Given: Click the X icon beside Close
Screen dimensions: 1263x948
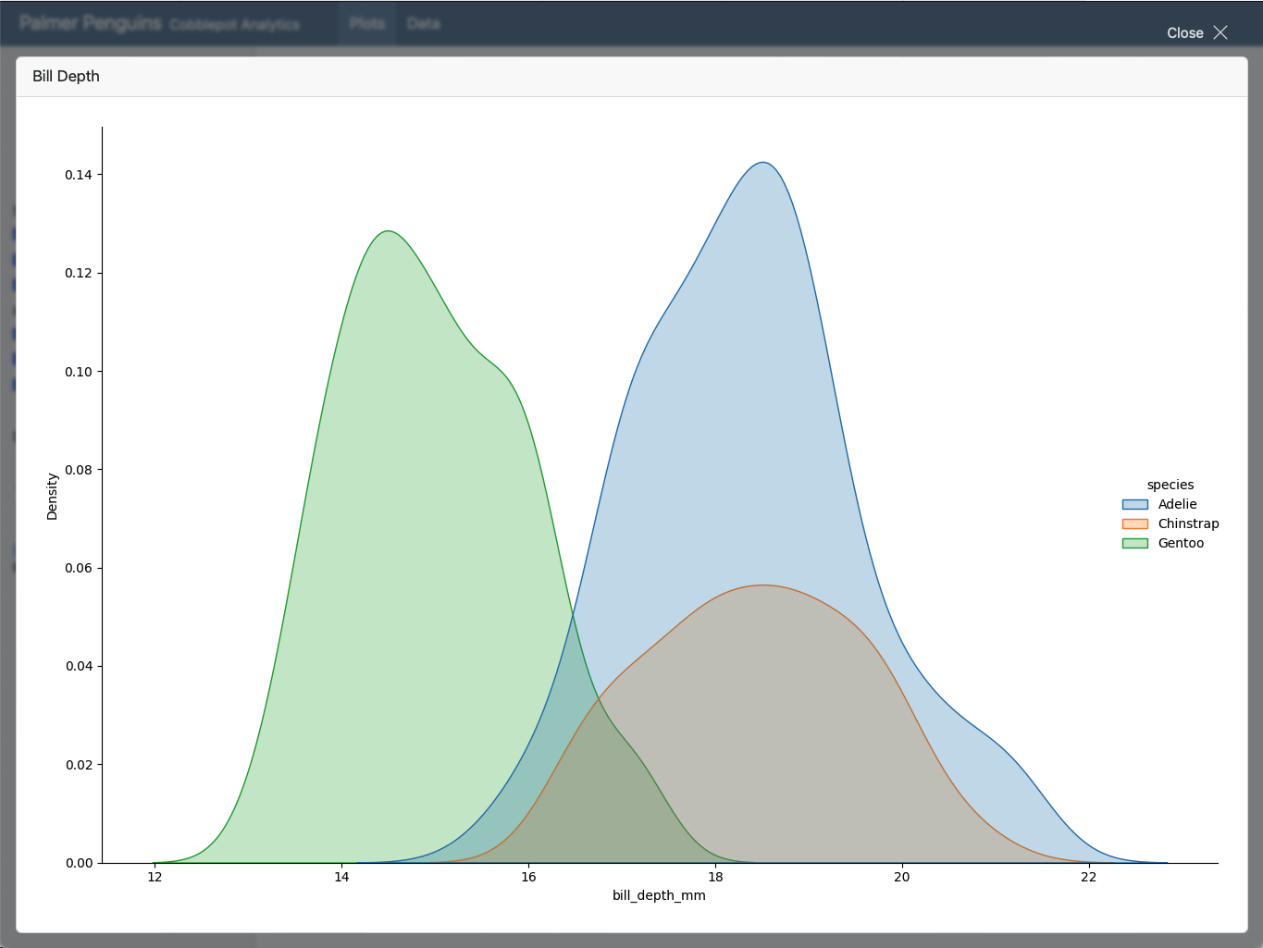Looking at the screenshot, I should [x=1220, y=32].
